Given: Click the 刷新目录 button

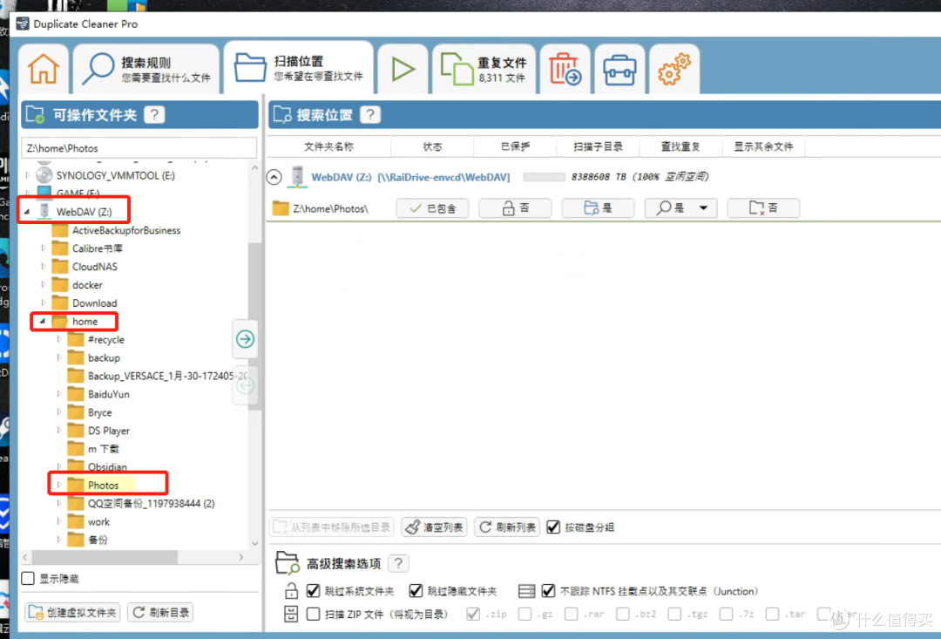Looking at the screenshot, I should (161, 612).
